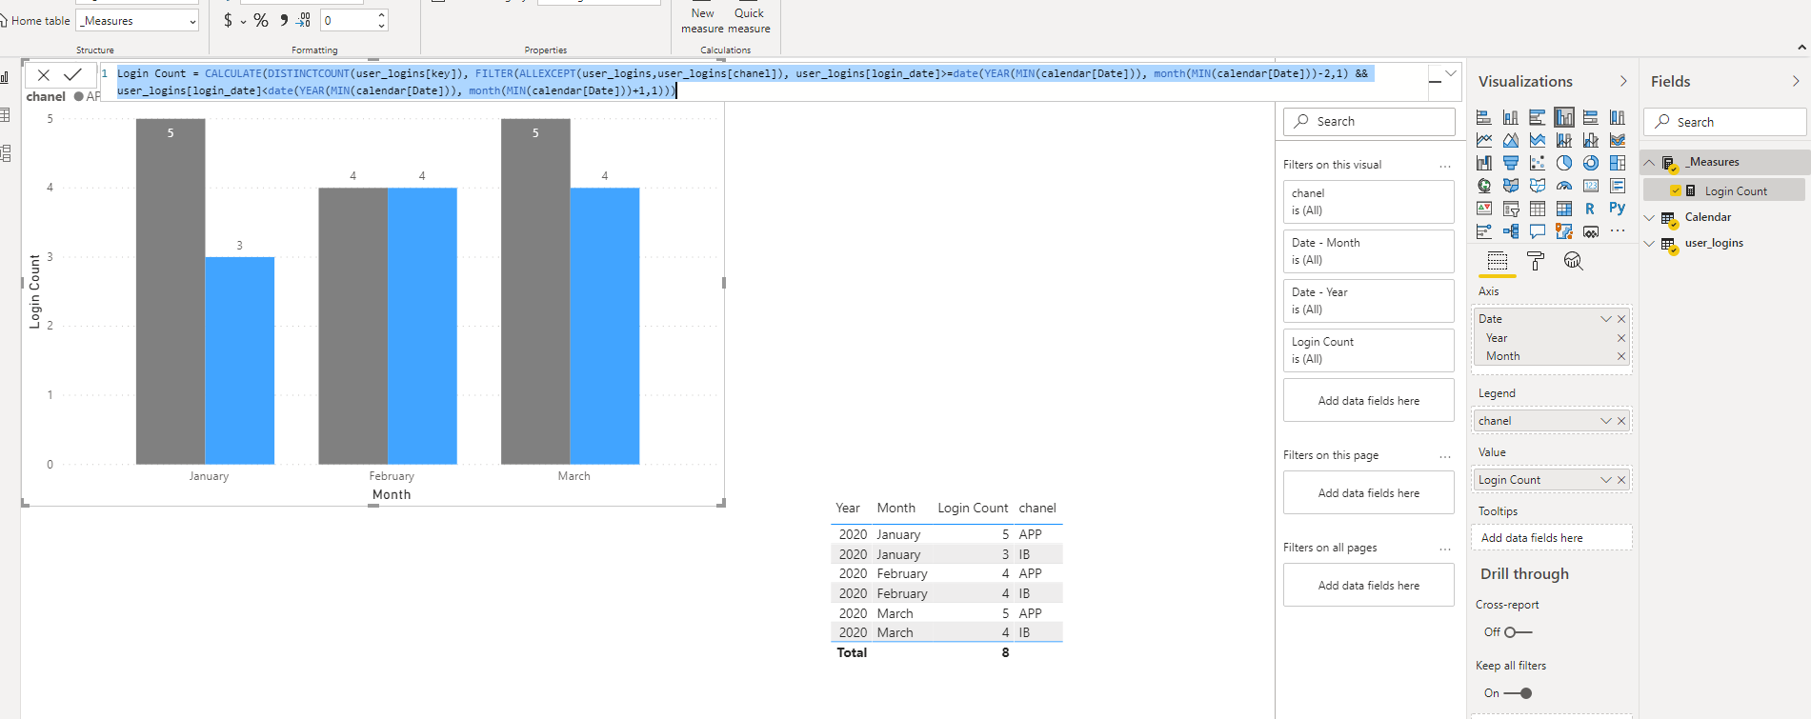
Task: Expand the Calendar table in Fields
Action: [1650, 217]
